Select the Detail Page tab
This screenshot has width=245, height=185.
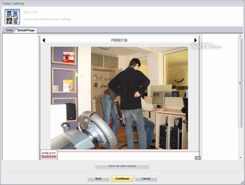pos(26,30)
